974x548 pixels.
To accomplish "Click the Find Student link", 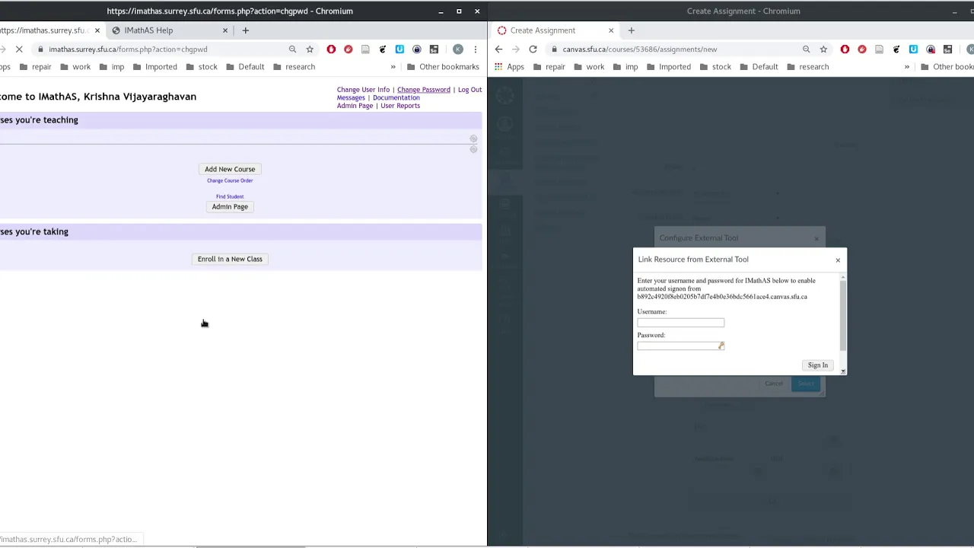I will pyautogui.click(x=230, y=196).
